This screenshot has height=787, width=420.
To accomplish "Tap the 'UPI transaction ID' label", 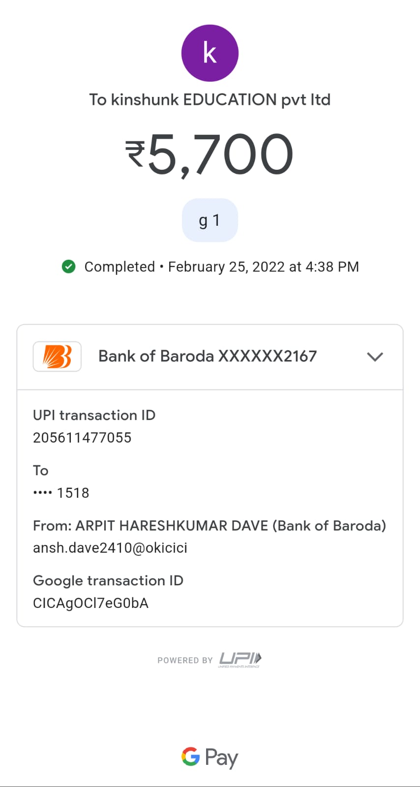I will tap(94, 415).
